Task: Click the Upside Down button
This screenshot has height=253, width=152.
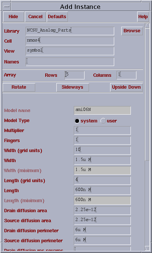Action: 126,87
